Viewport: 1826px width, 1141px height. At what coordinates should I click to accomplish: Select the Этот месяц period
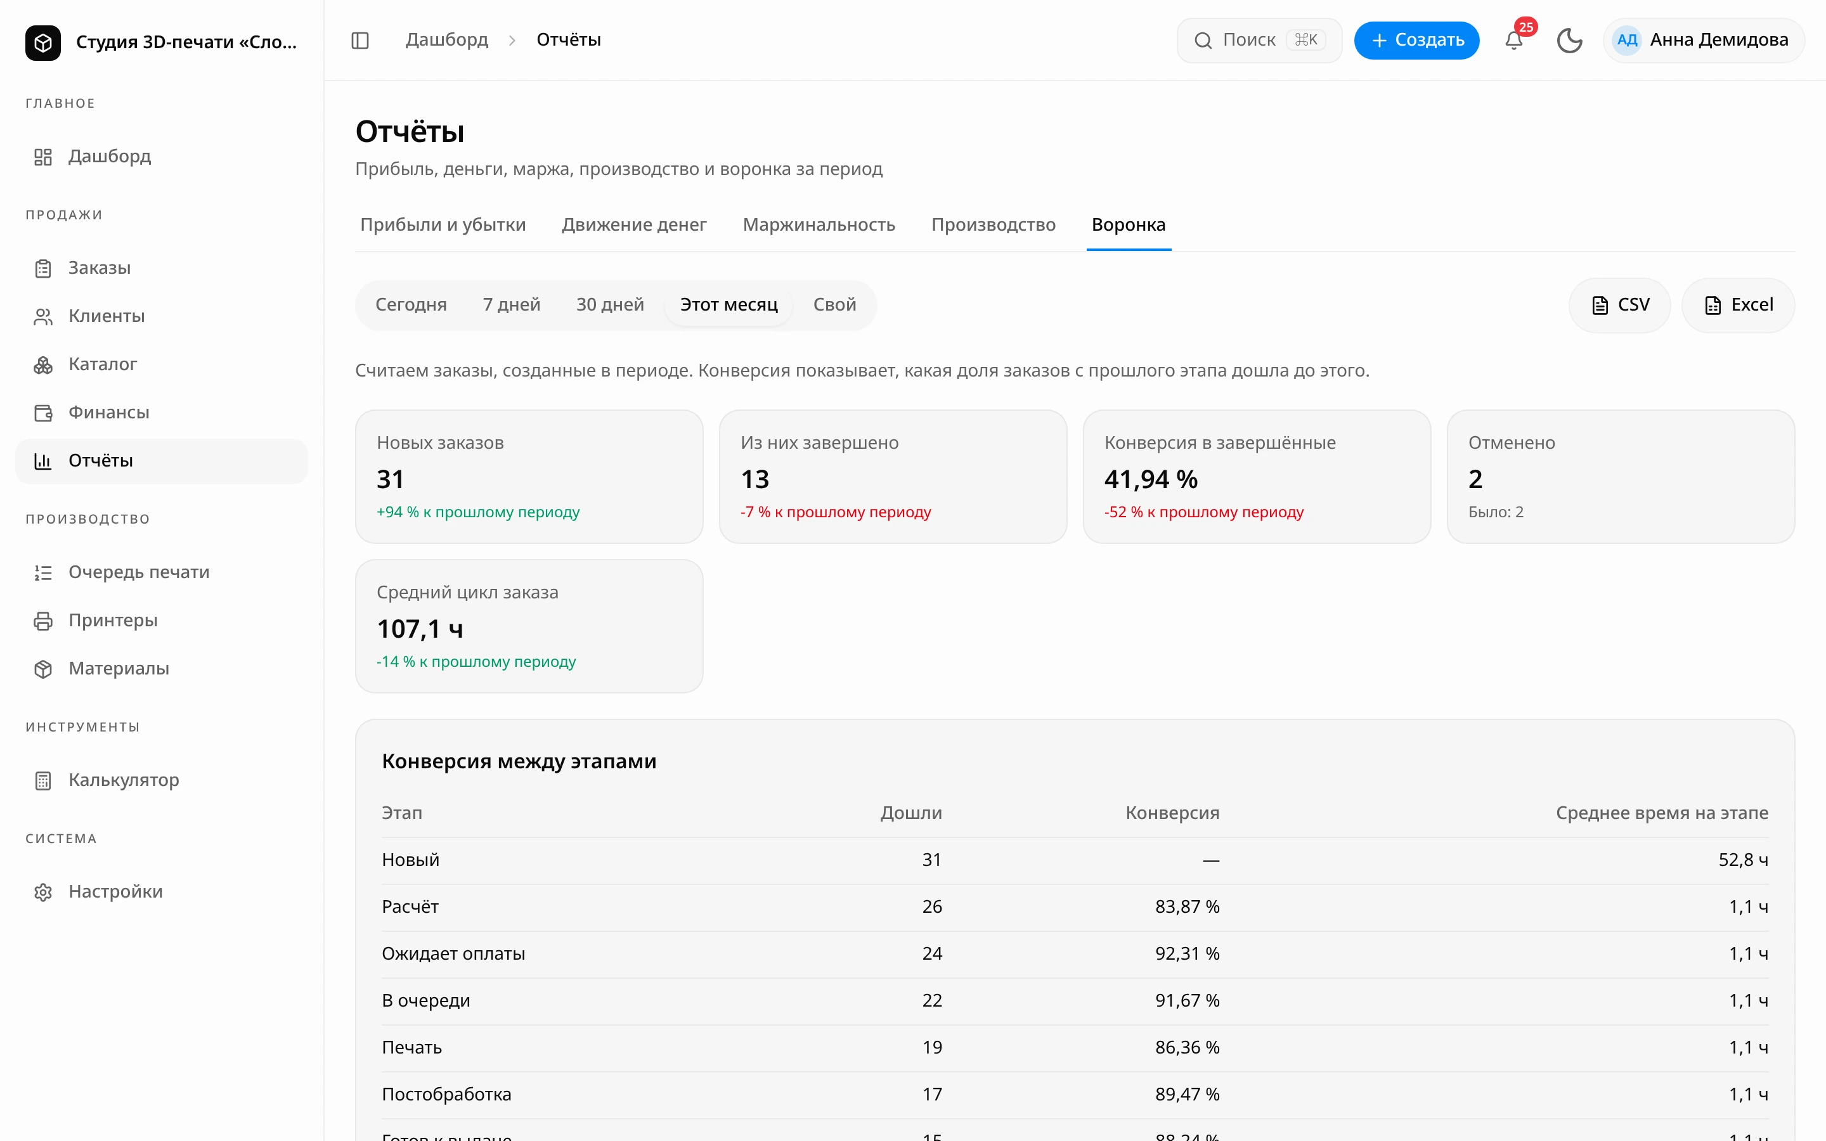(x=729, y=305)
